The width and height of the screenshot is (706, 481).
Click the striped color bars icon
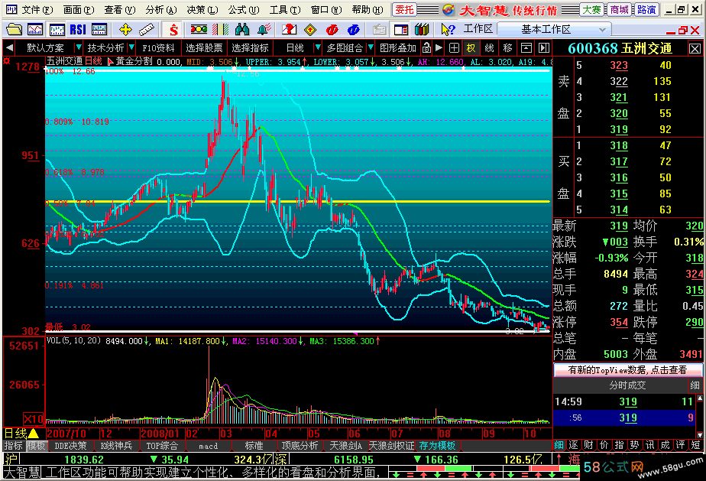(220, 30)
